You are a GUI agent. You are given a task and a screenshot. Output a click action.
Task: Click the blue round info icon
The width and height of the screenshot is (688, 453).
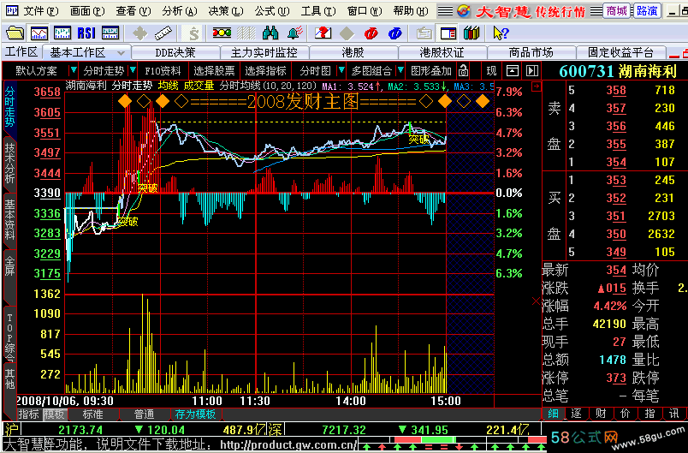tap(394, 33)
